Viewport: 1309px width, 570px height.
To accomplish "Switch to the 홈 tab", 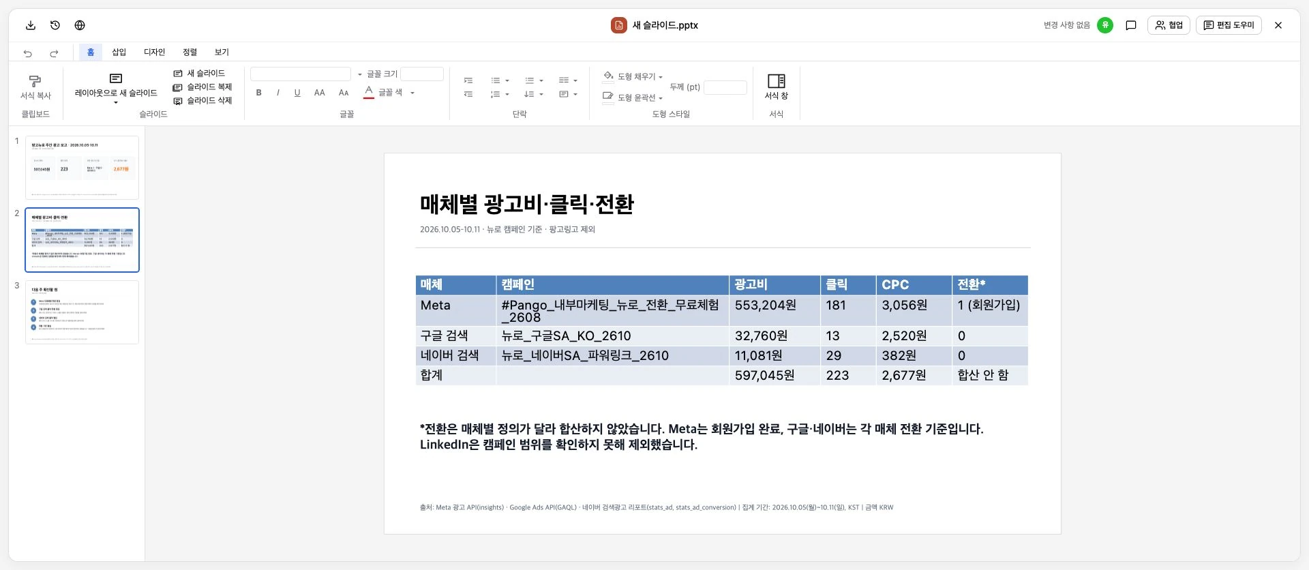I will coord(91,52).
